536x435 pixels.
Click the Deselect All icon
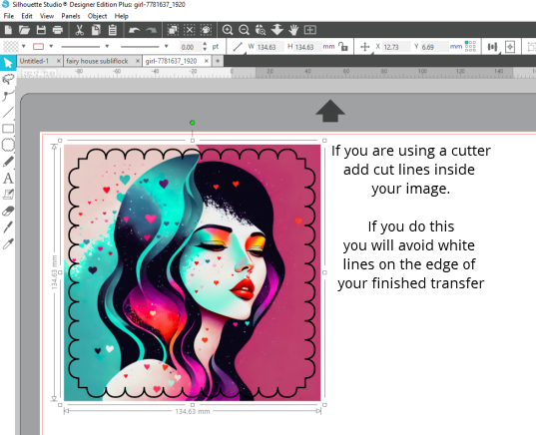[189, 30]
